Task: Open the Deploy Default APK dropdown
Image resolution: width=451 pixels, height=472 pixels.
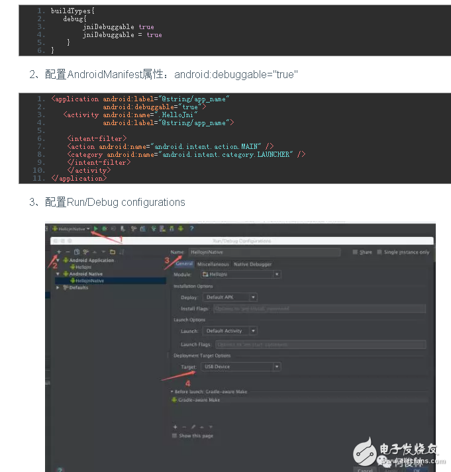Action: [230, 297]
